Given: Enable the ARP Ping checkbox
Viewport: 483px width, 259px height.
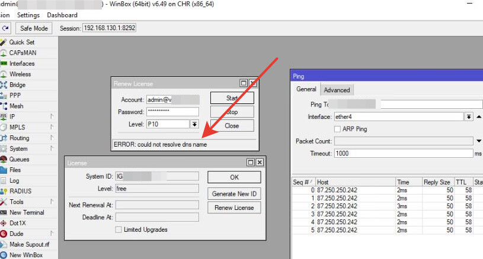Looking at the screenshot, I should pyautogui.click(x=337, y=129).
